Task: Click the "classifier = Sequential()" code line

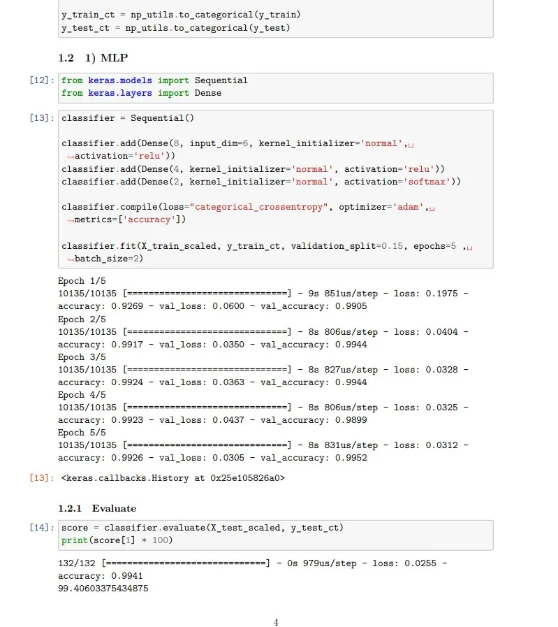Action: click(128, 118)
